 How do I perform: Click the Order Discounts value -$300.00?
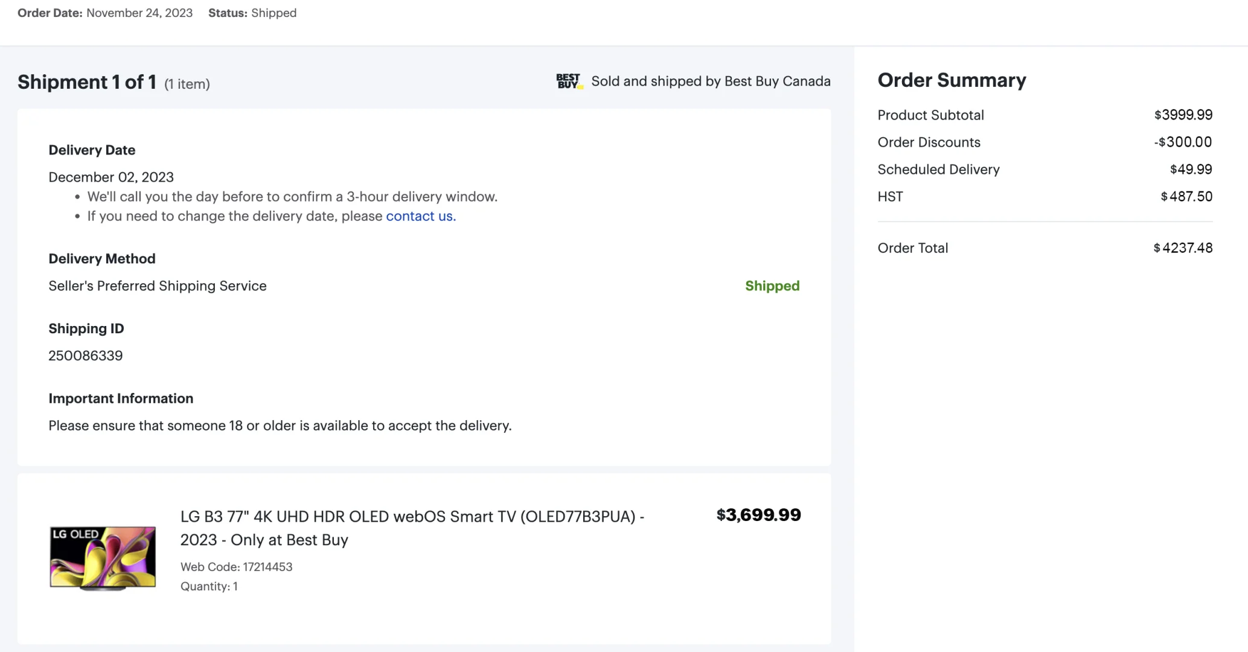coord(1182,142)
